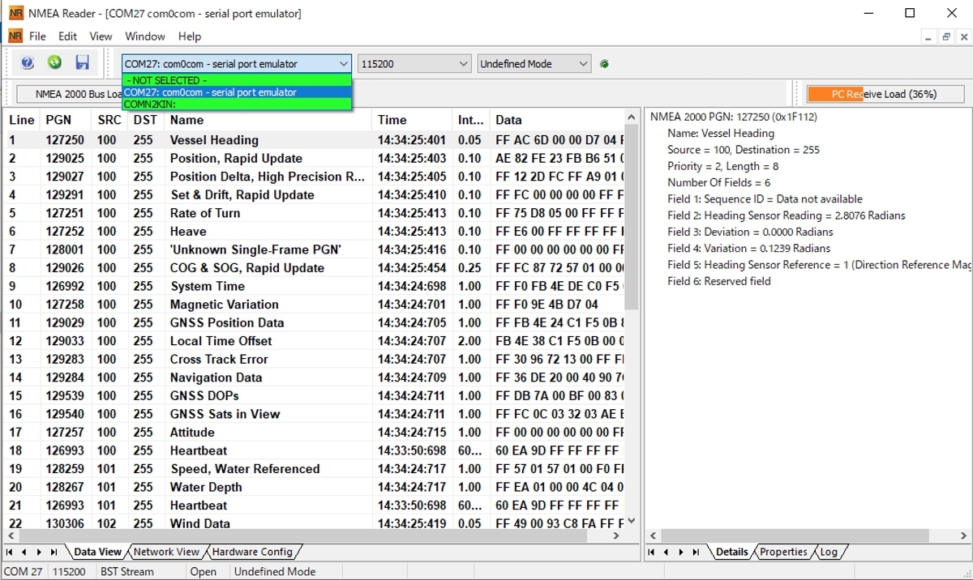Screen dimensions: 973x580
Task: Click the Help question mark toolbar icon
Action: [28, 63]
